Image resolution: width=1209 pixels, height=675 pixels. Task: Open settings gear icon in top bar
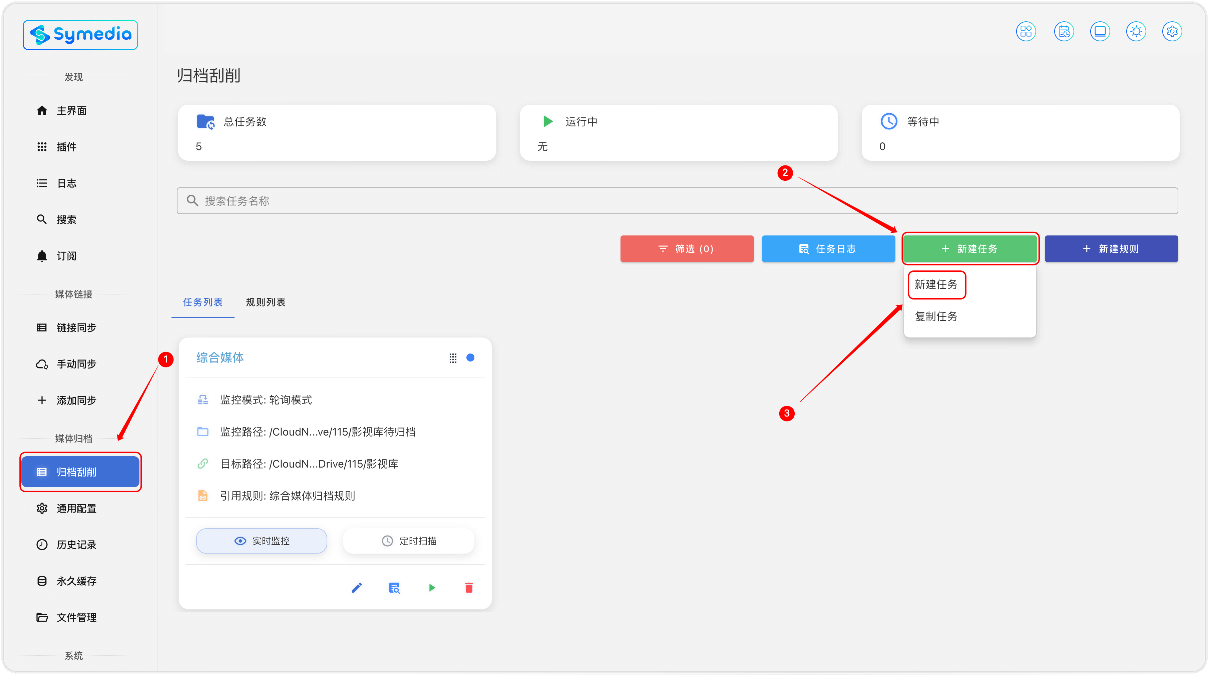coord(1172,31)
